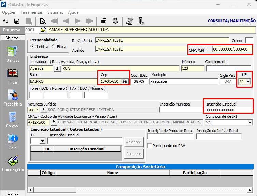Click the Apelido field

pos(141,49)
